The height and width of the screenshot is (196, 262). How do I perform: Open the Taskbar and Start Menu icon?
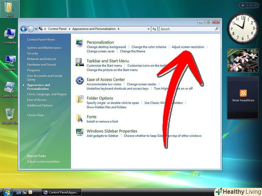[x=80, y=62]
